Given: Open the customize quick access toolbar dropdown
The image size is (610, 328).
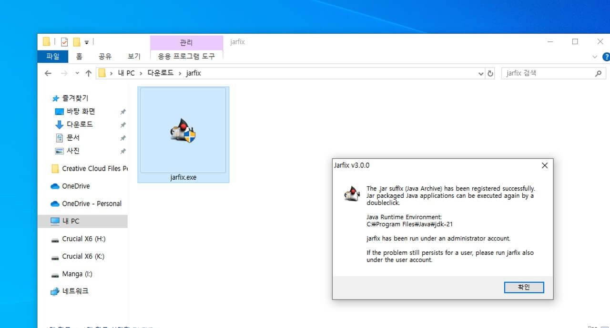Looking at the screenshot, I should 87,42.
